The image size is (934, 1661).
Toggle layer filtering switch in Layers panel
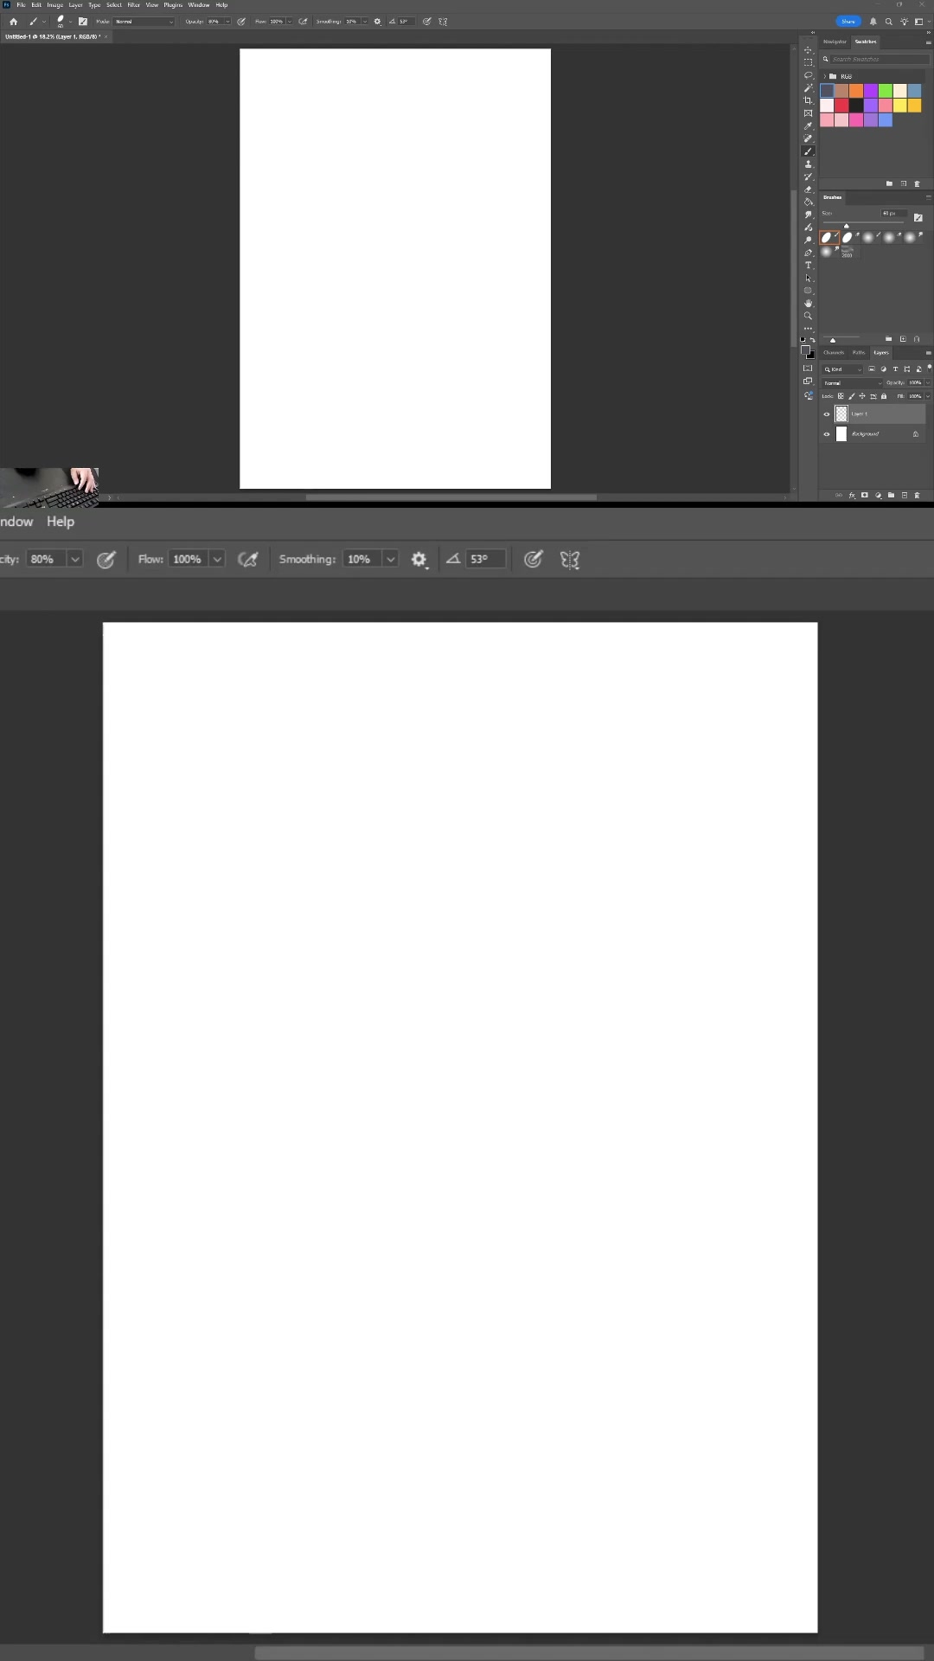click(x=930, y=369)
